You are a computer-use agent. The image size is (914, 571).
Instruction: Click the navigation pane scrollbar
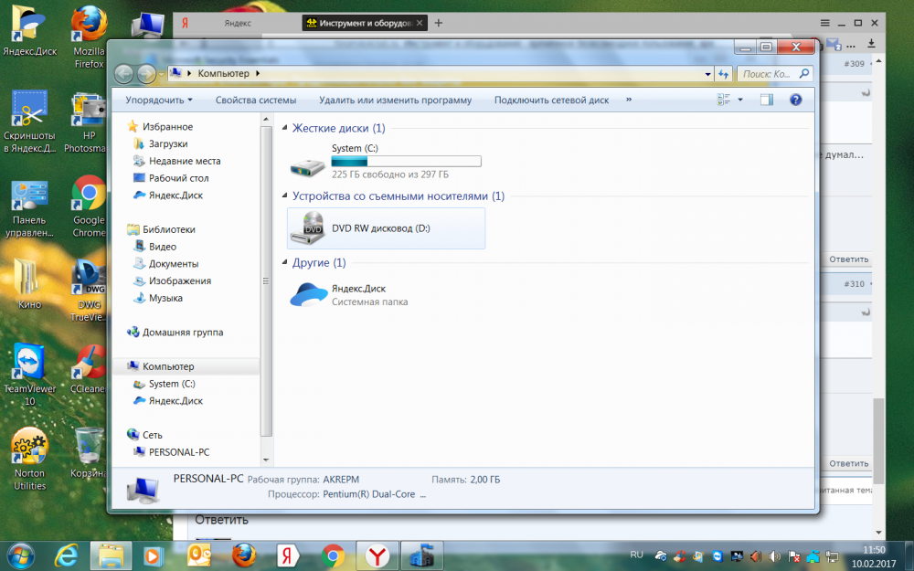tap(266, 280)
